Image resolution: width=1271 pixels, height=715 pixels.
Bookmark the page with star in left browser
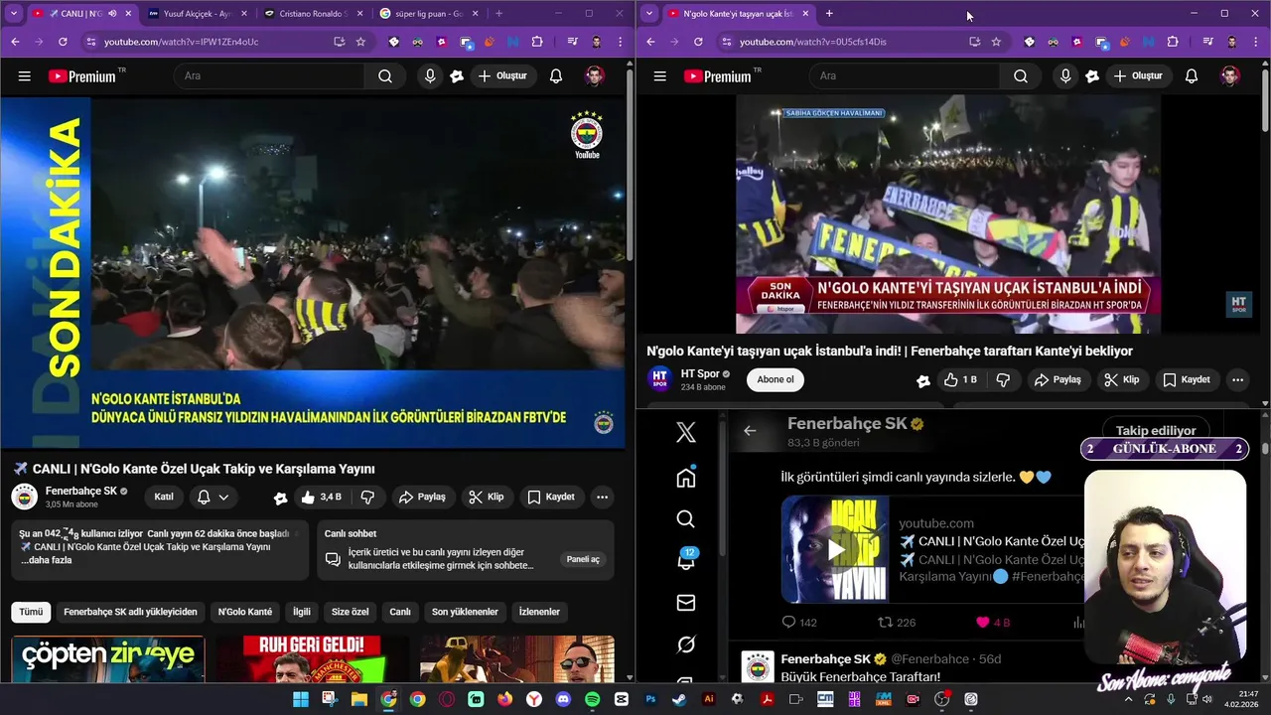360,42
